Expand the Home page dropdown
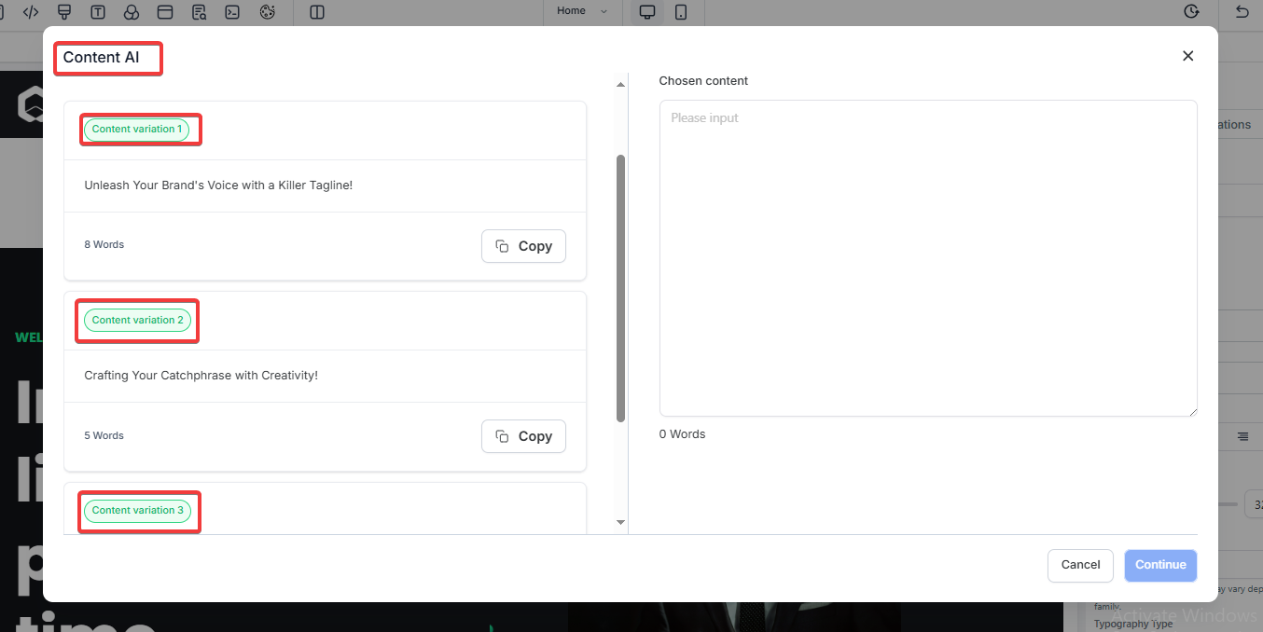 (x=582, y=11)
